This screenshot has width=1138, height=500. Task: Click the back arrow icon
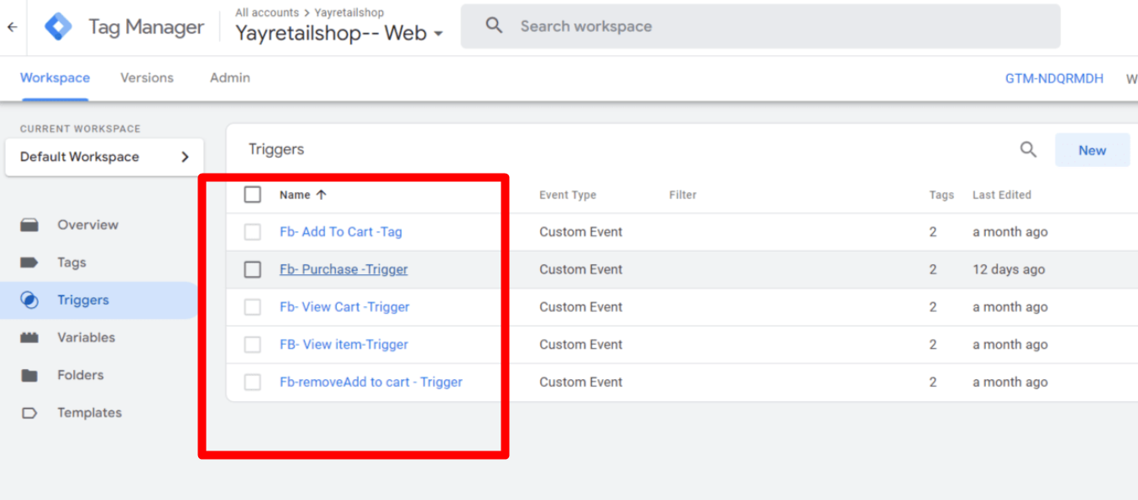(12, 27)
